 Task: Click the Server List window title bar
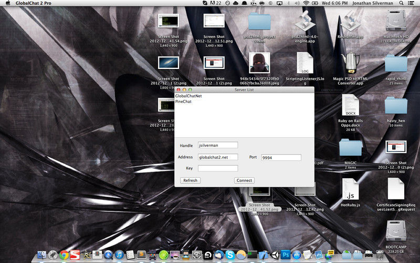click(244, 89)
